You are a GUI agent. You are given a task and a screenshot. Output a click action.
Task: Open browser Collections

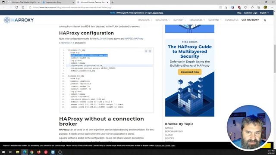click(259, 7)
